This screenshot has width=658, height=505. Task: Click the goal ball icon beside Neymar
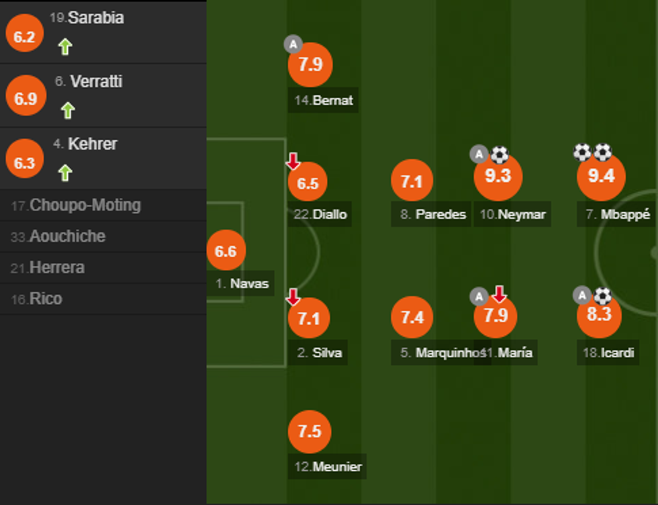tap(500, 155)
